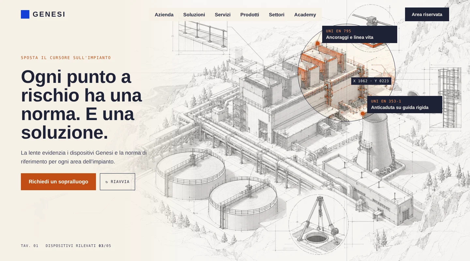
Task: Click the 'La lente evidenzia i dispositivi' paragraph
Action: [84, 157]
